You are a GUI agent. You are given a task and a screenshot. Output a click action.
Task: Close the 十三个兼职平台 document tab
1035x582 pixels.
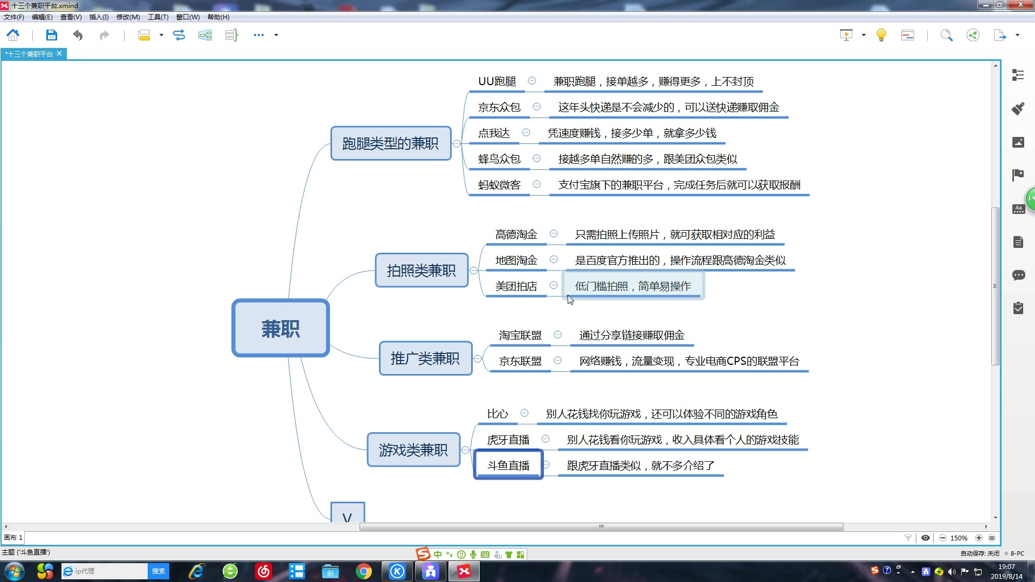pyautogui.click(x=59, y=53)
